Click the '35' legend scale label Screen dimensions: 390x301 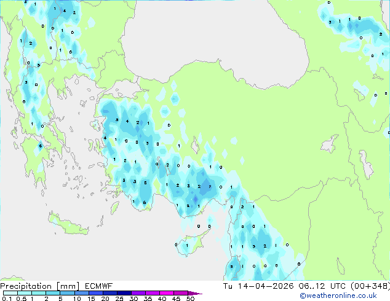[148, 299]
